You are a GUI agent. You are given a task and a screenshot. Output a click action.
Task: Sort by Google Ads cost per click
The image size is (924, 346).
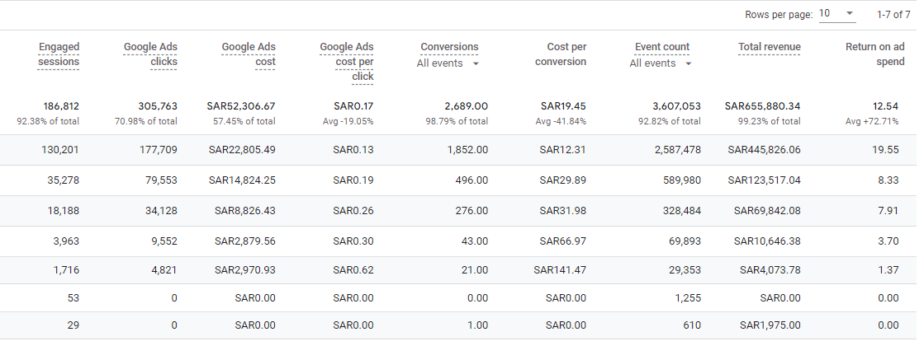(x=347, y=61)
